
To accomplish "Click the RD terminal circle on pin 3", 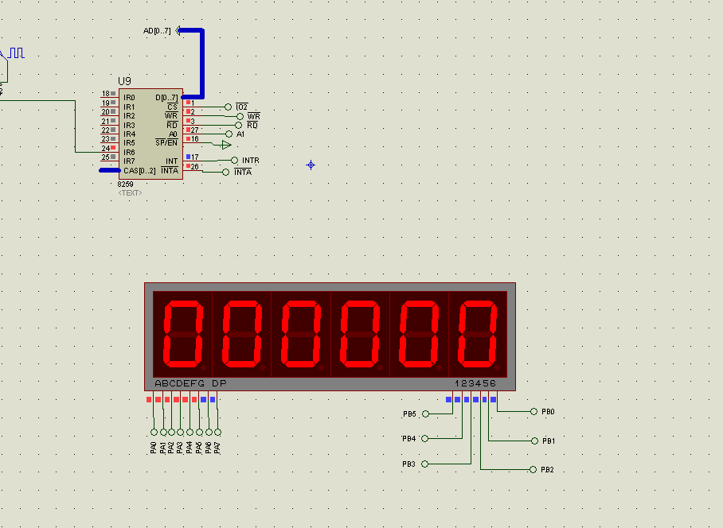I will [x=238, y=125].
